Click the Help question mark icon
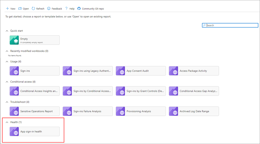This screenshot has width=260, height=144. pos(67,9)
